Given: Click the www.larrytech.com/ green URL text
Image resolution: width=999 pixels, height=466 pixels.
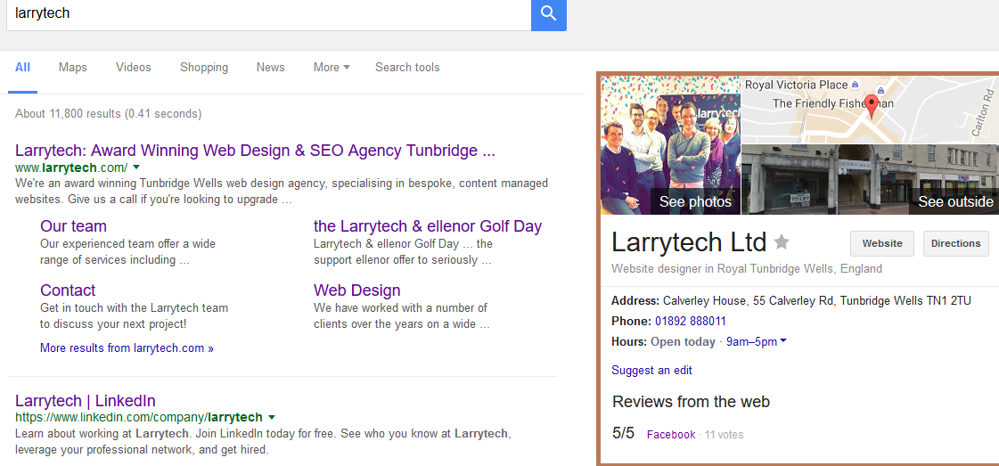Looking at the screenshot, I should (71, 168).
